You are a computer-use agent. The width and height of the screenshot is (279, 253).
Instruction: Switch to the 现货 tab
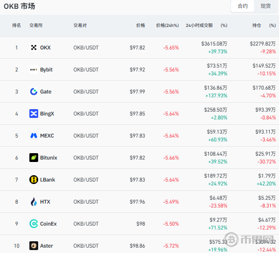click(x=266, y=6)
